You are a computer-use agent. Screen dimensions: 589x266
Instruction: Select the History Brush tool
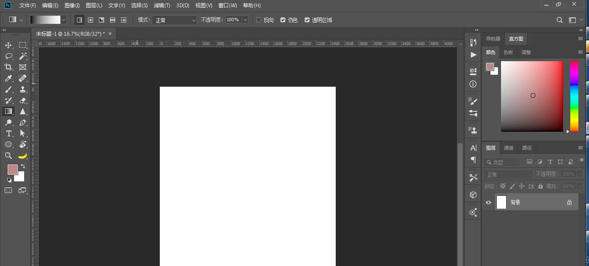tap(8, 100)
